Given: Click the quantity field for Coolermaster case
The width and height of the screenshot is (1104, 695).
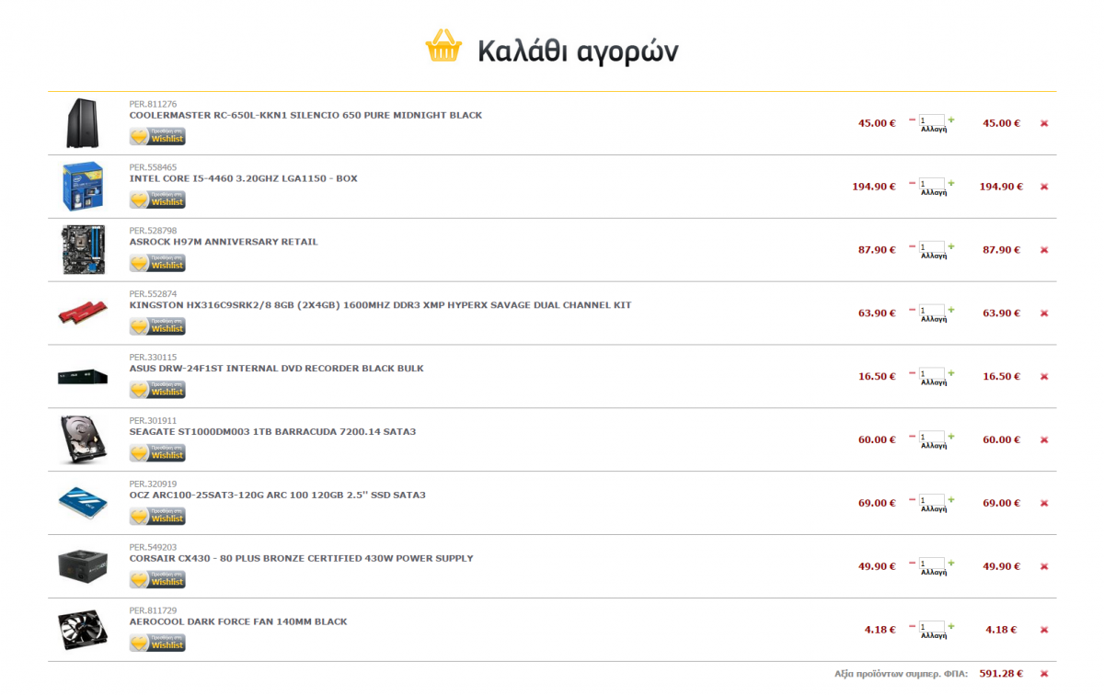Looking at the screenshot, I should coord(932,120).
